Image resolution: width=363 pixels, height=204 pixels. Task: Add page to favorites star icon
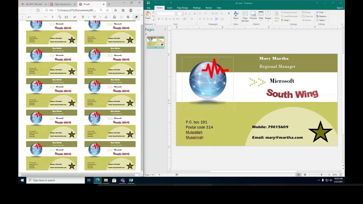pyautogui.click(x=107, y=10)
